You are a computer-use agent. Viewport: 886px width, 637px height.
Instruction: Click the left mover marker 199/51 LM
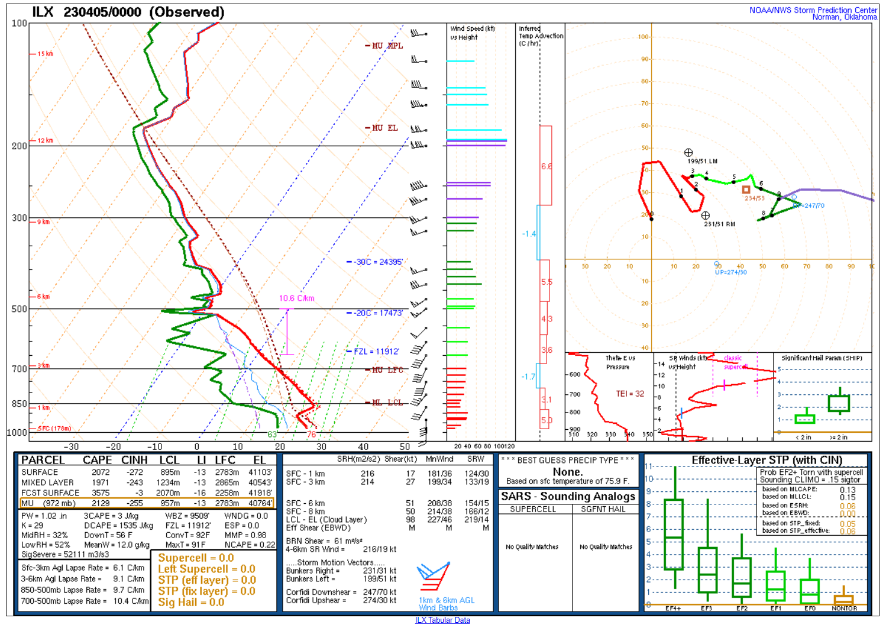(688, 153)
